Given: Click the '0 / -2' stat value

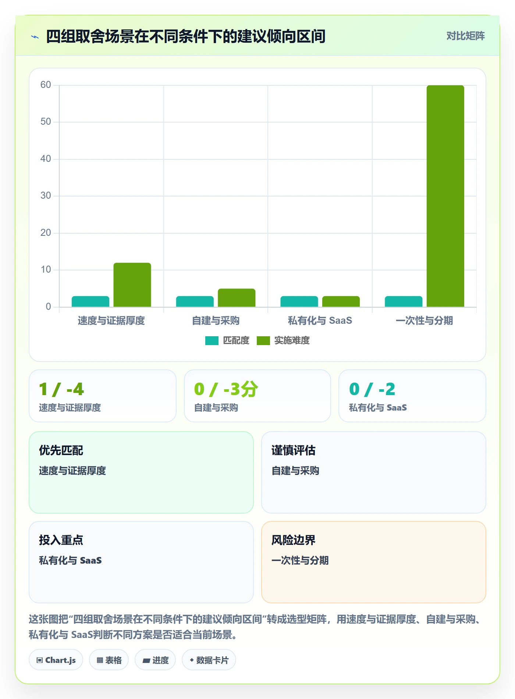Looking at the screenshot, I should pyautogui.click(x=372, y=389).
